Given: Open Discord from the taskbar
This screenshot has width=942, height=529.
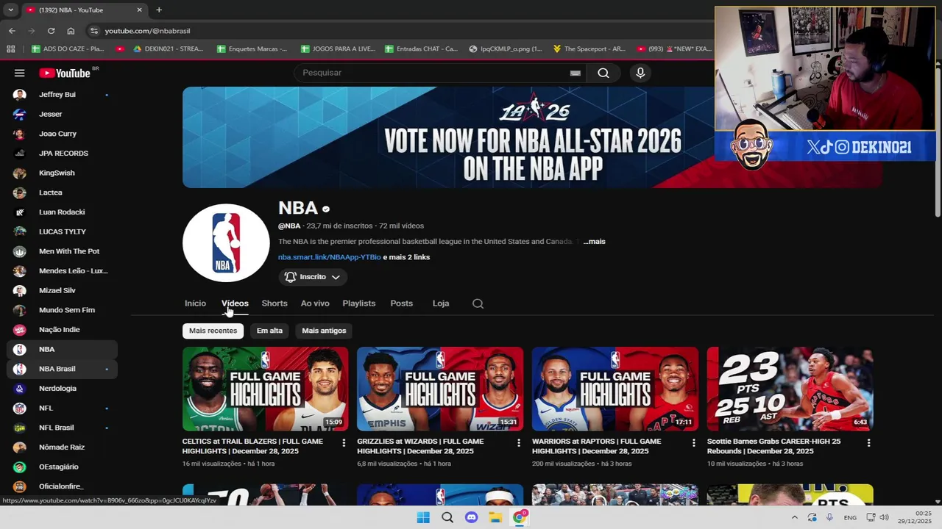Looking at the screenshot, I should click(x=472, y=517).
